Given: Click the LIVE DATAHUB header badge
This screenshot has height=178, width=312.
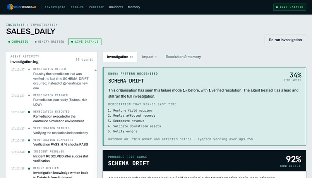Looking at the screenshot, I should [290, 7].
